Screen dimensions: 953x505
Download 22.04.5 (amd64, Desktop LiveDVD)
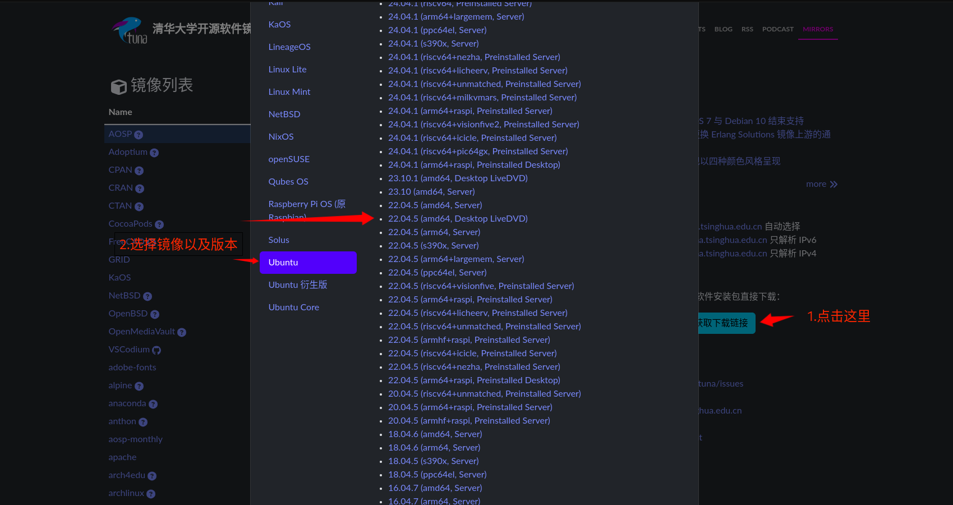458,219
